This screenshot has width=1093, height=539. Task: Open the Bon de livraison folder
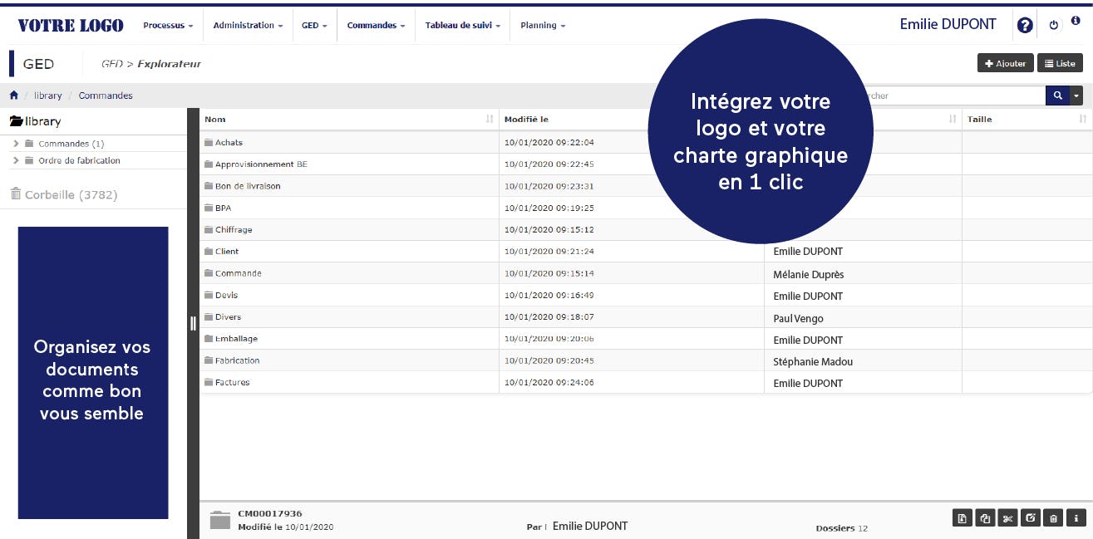pyautogui.click(x=248, y=186)
